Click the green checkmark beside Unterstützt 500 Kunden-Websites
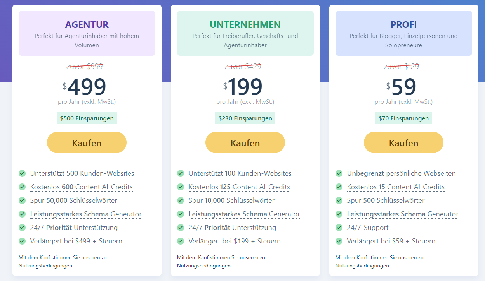485x281 pixels. pyautogui.click(x=22, y=173)
